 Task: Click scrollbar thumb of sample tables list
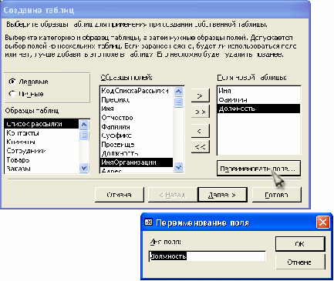[x=84, y=135]
